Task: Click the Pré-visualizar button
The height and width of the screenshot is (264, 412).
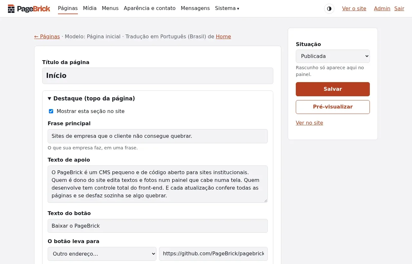Action: (333, 107)
